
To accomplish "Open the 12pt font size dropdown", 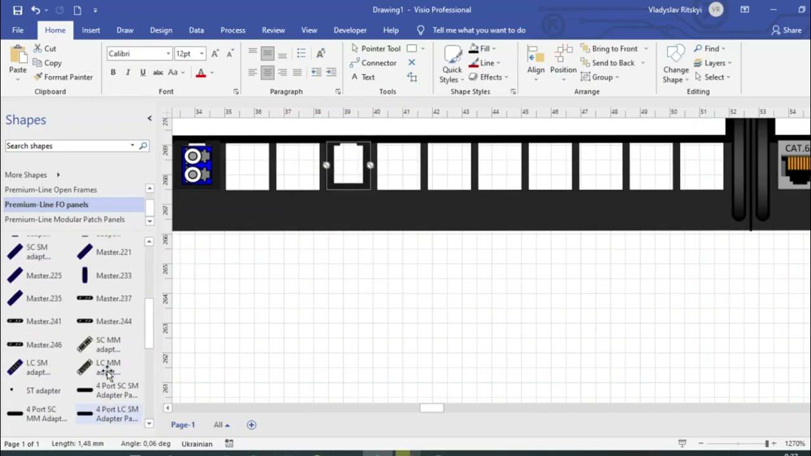I will click(201, 54).
